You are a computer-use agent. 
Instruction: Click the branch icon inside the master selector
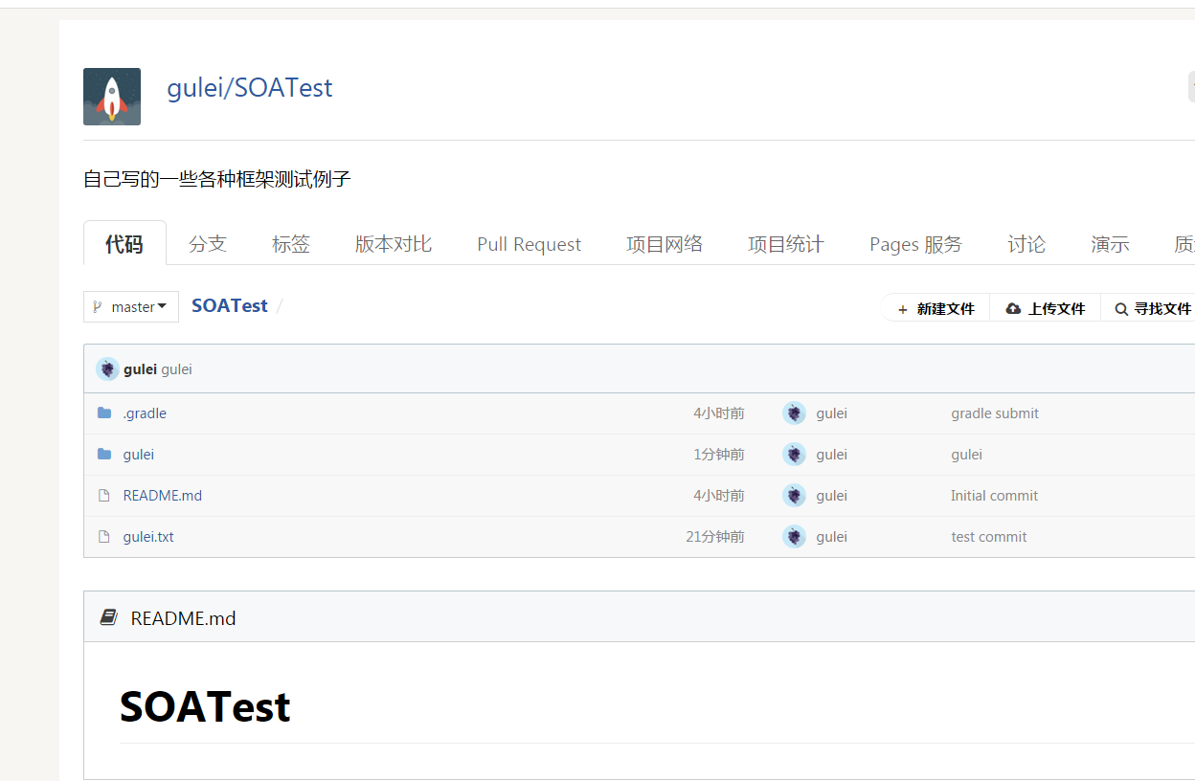pos(99,305)
